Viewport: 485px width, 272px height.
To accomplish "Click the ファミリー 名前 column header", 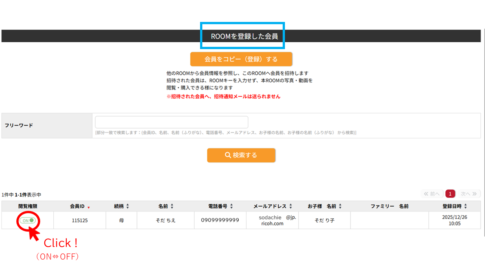I will coord(389,206).
